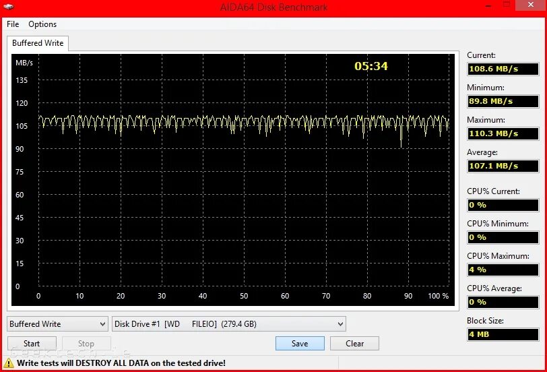The image size is (547, 372).
Task: Select the Buffered Write tab
Action: (38, 43)
